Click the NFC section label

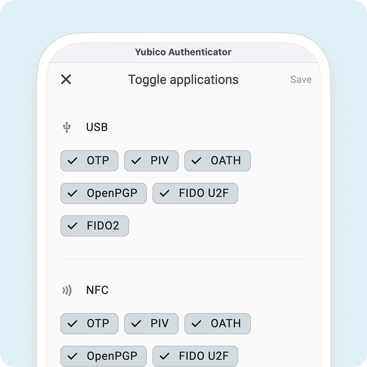(97, 290)
